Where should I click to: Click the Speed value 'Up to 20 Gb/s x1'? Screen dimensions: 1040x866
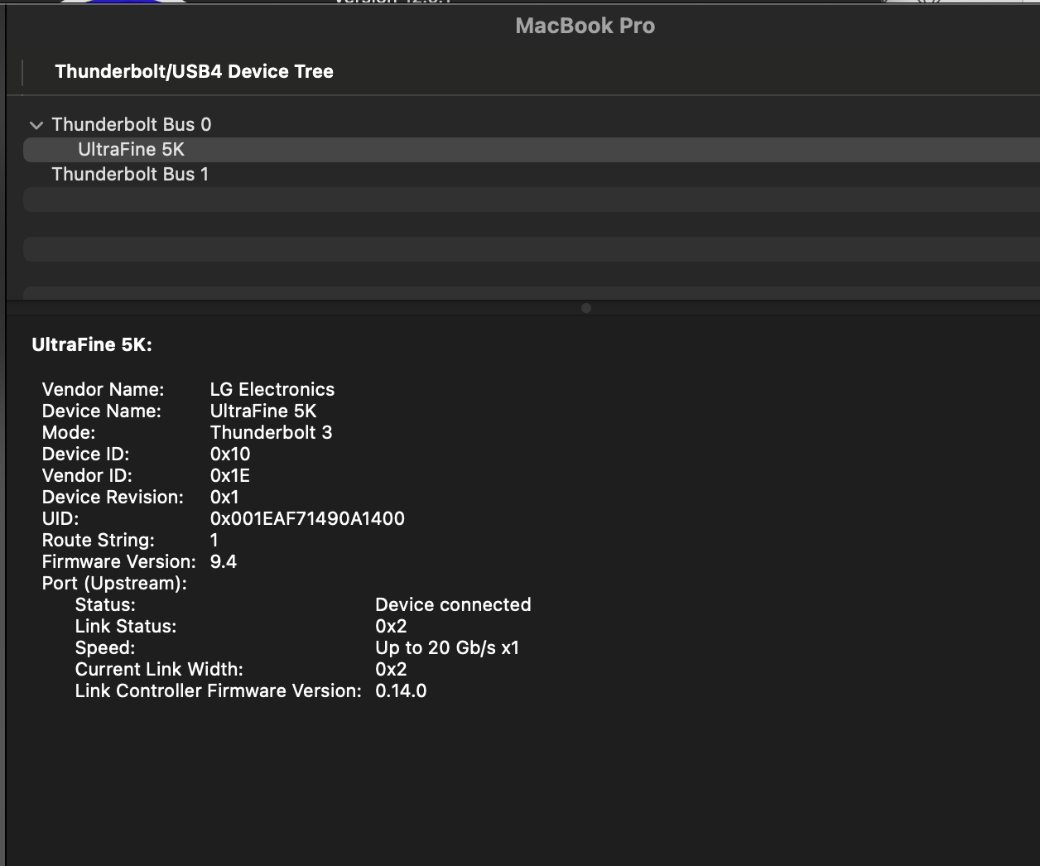(x=447, y=647)
